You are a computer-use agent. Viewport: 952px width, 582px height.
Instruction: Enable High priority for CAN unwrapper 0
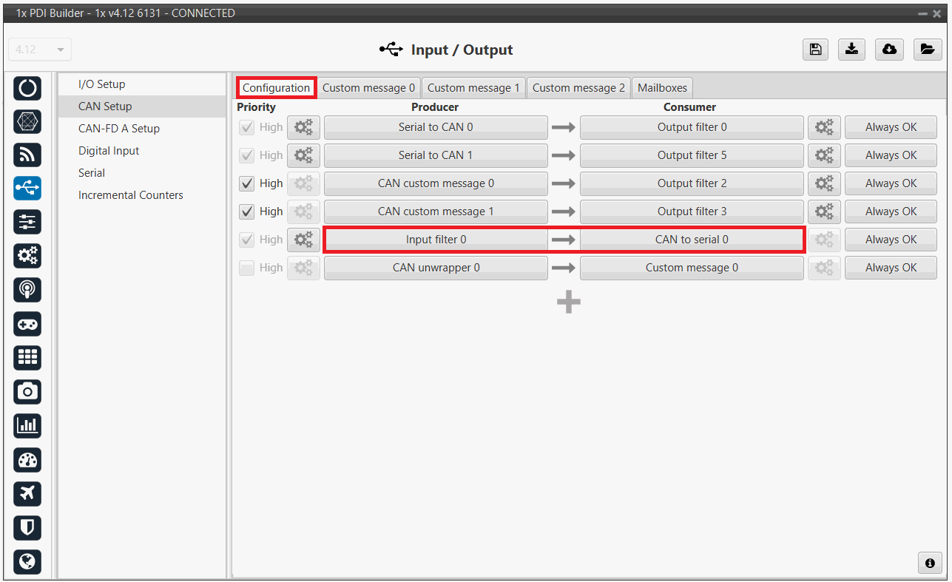coord(247,268)
